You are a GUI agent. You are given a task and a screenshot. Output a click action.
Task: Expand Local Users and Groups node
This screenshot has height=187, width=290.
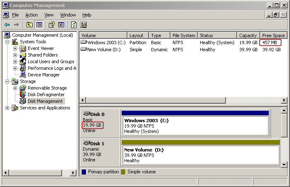pyautogui.click(x=15, y=62)
